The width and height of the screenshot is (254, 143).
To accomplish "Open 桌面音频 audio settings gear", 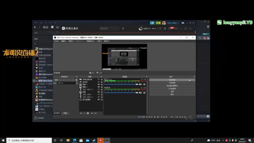I will click(x=144, y=93).
